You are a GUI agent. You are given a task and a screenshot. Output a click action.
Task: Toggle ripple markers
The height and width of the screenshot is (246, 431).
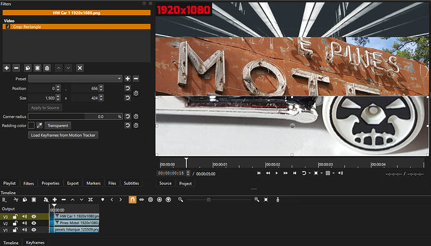coord(169,200)
